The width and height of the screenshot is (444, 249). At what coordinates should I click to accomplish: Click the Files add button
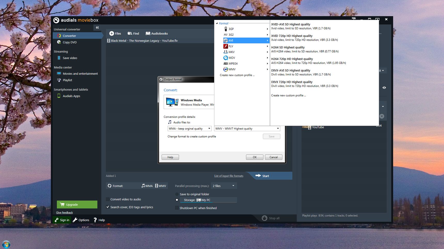tap(115, 33)
